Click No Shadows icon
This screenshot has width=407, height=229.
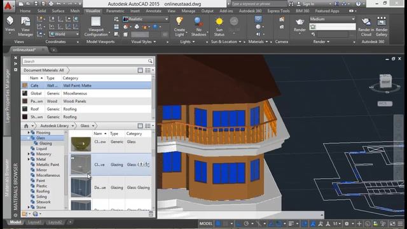tap(198, 22)
